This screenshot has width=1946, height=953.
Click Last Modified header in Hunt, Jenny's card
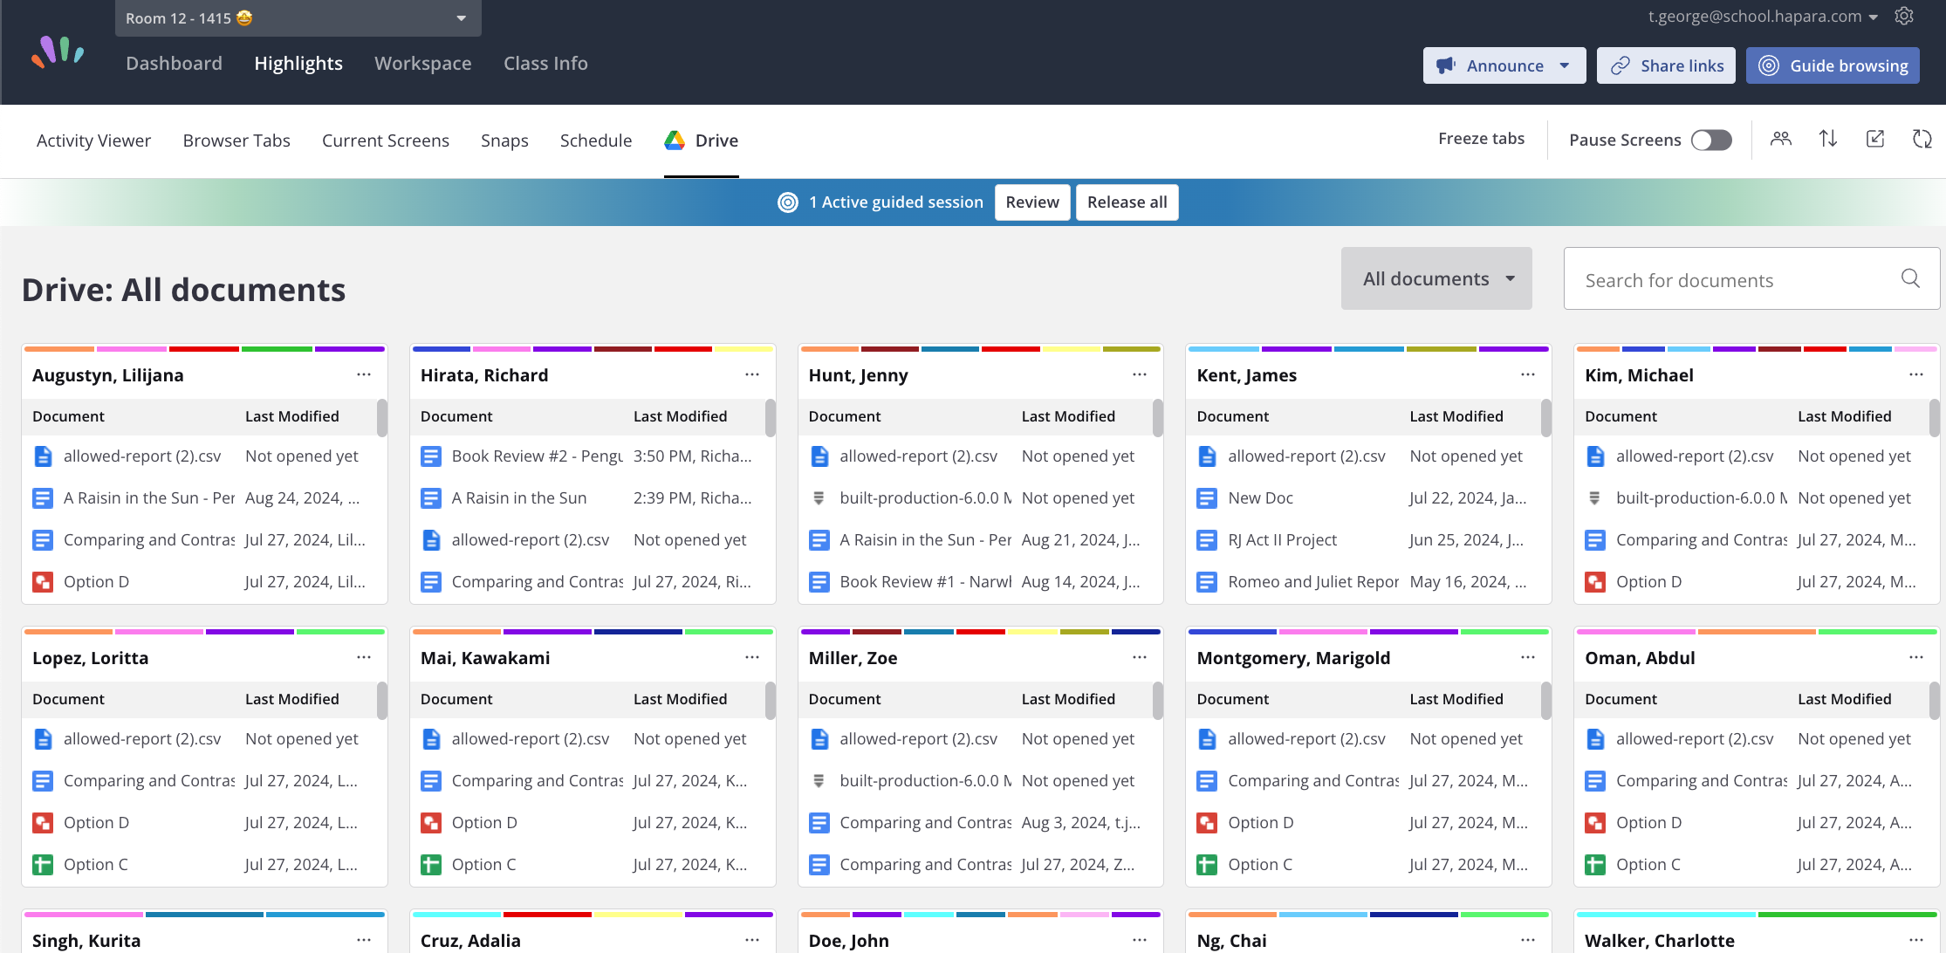coord(1068,417)
